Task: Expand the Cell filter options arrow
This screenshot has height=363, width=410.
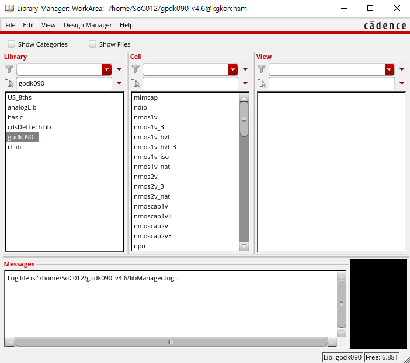Action: tap(245, 69)
